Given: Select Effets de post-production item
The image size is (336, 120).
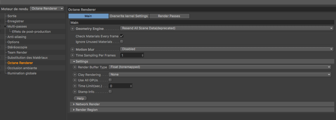Looking at the screenshot, I should (x=31, y=32).
